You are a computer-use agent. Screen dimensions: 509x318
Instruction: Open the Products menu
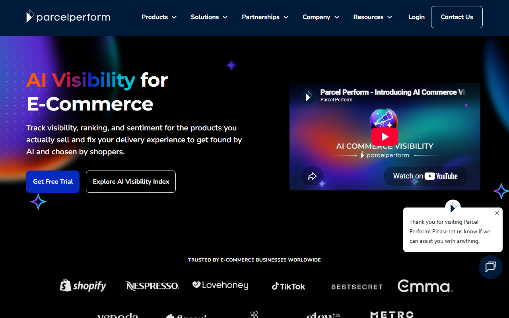[155, 17]
